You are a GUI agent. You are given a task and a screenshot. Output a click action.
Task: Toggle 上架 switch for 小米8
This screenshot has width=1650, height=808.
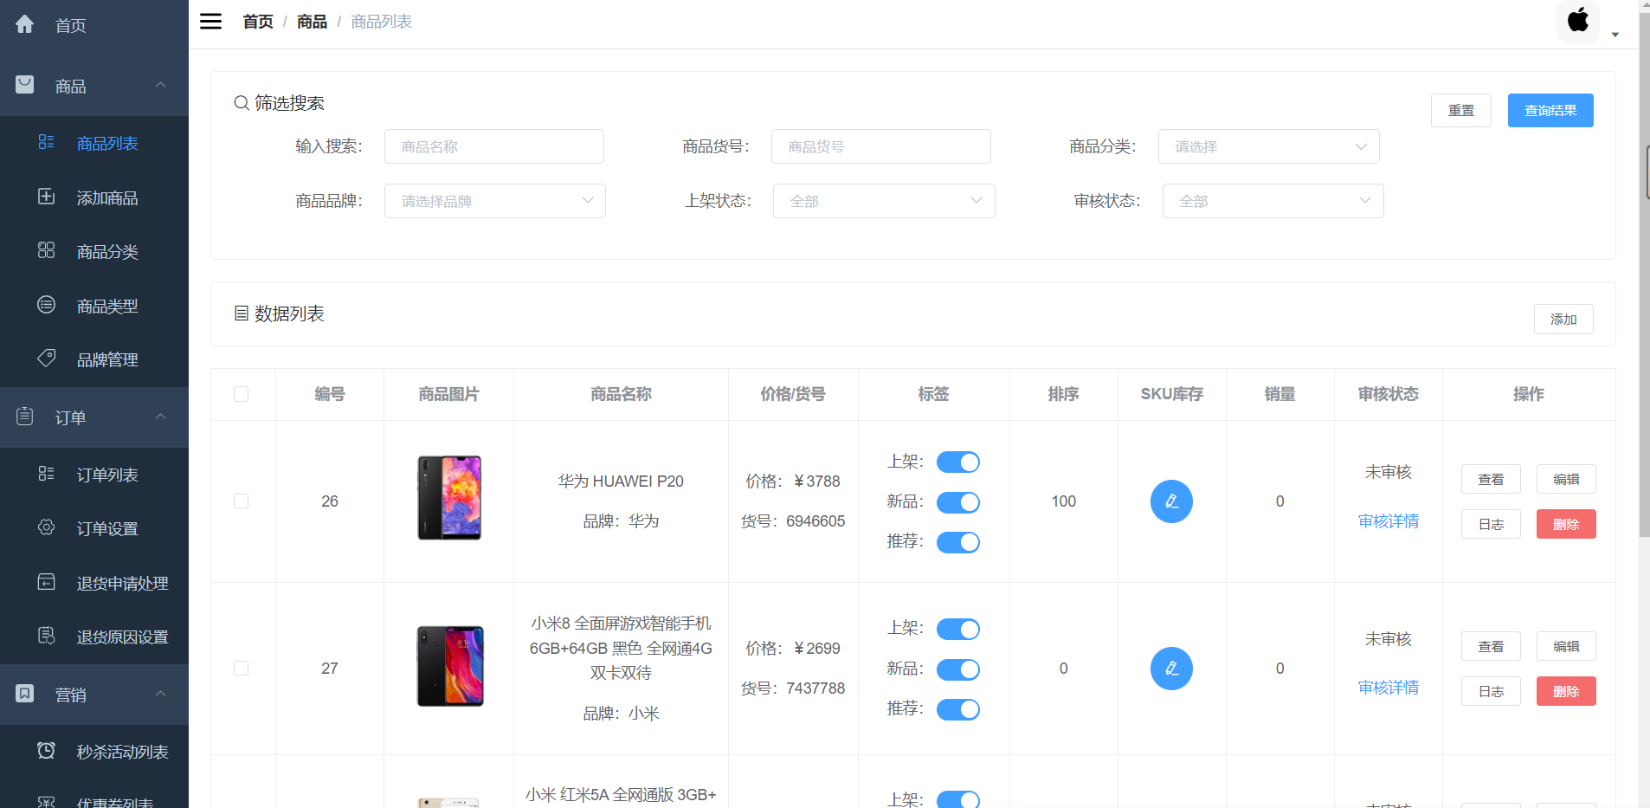tap(958, 630)
